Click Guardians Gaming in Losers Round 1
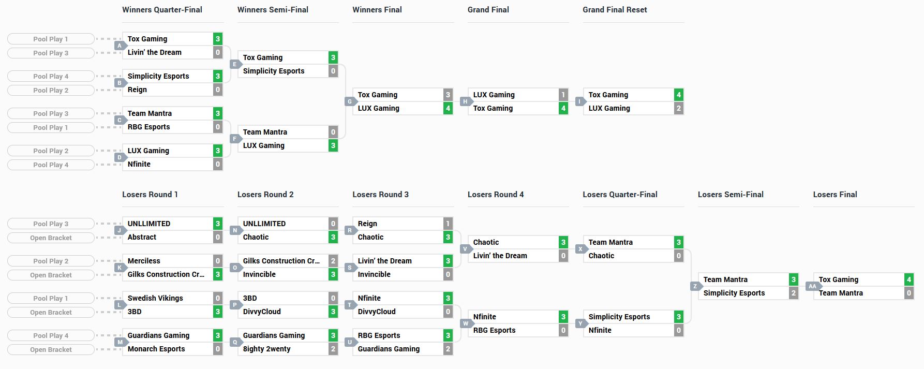Screen dimensions: 924x369 (158, 335)
